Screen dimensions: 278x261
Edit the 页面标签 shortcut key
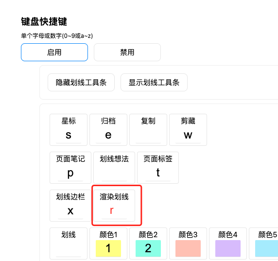[x=158, y=173]
